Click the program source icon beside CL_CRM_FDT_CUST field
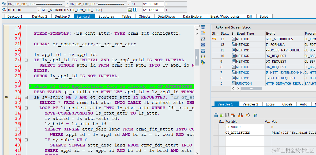Image resolution: width=316 pixels, height=155 pixels. (x=4, y=4)
